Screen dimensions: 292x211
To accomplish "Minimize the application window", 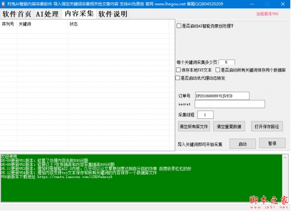I will 252,4.
